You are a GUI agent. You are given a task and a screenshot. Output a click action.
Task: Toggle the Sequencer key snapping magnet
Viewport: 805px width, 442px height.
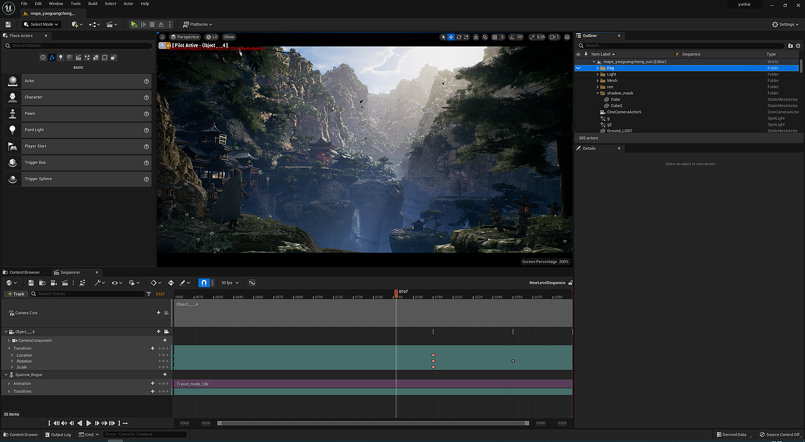[x=204, y=283]
